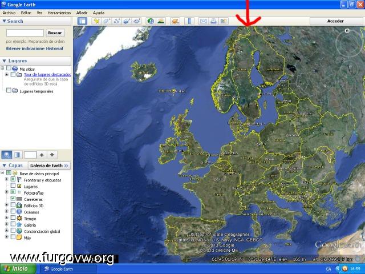Move item down with the down arrow
365x274 pixels.
[52, 155]
